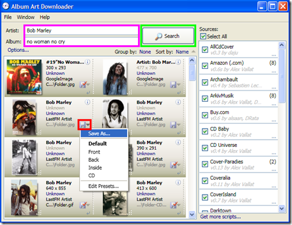Image resolution: width=292 pixels, height=225 pixels.
Task: Change the Group by None setting
Action: 145,52
